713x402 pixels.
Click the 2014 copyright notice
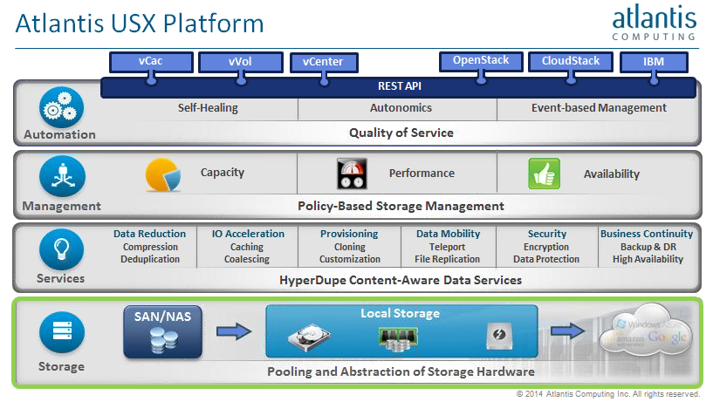coord(607,394)
